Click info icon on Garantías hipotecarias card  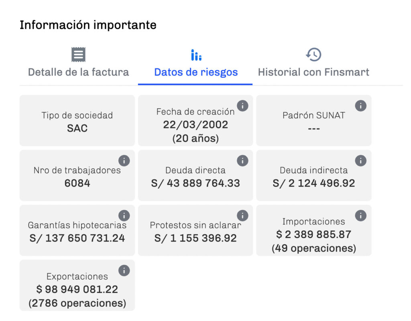tap(124, 215)
